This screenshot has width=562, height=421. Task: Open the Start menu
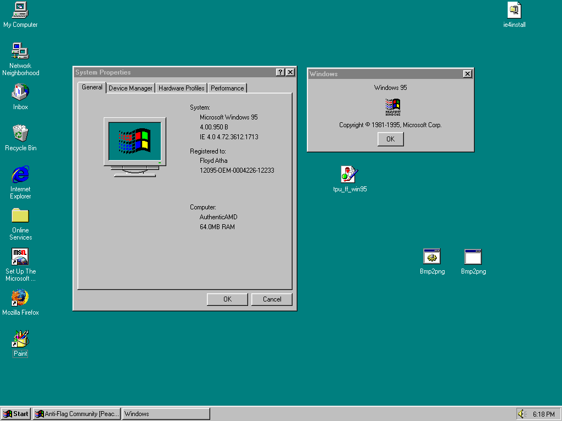(16, 414)
